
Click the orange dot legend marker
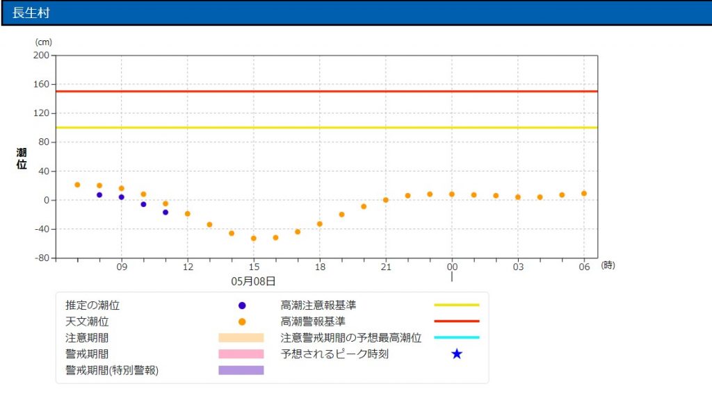tap(242, 322)
